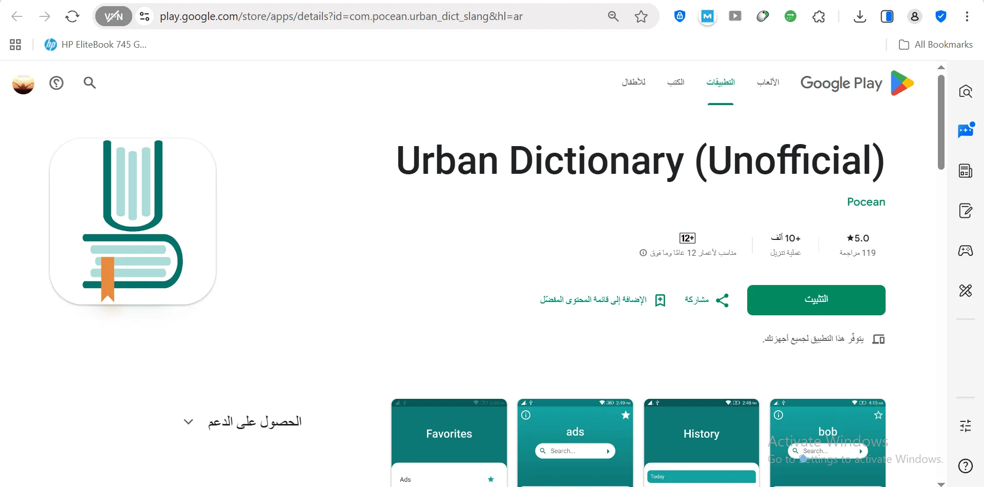Click the Google Play logo
This screenshot has height=487, width=984.
[856, 83]
